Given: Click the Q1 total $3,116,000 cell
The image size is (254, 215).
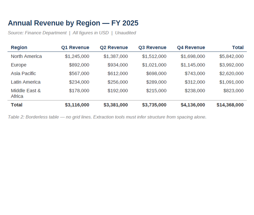Looking at the screenshot, I should (77, 105).
